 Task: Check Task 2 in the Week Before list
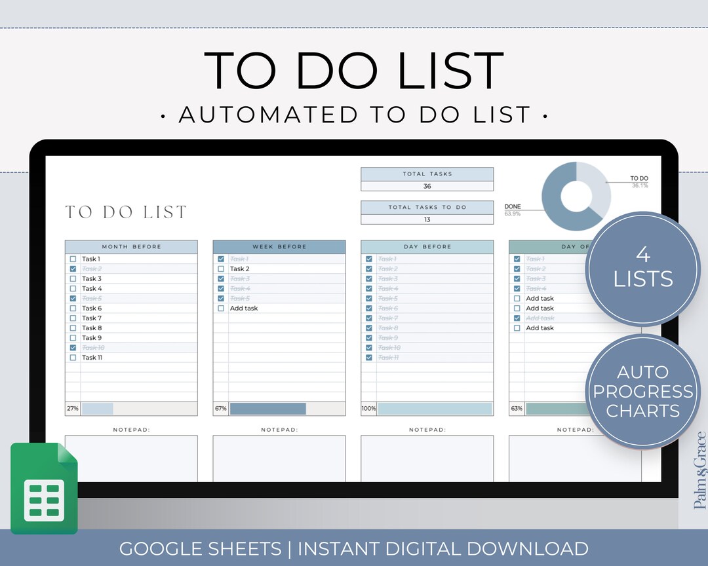coord(221,269)
